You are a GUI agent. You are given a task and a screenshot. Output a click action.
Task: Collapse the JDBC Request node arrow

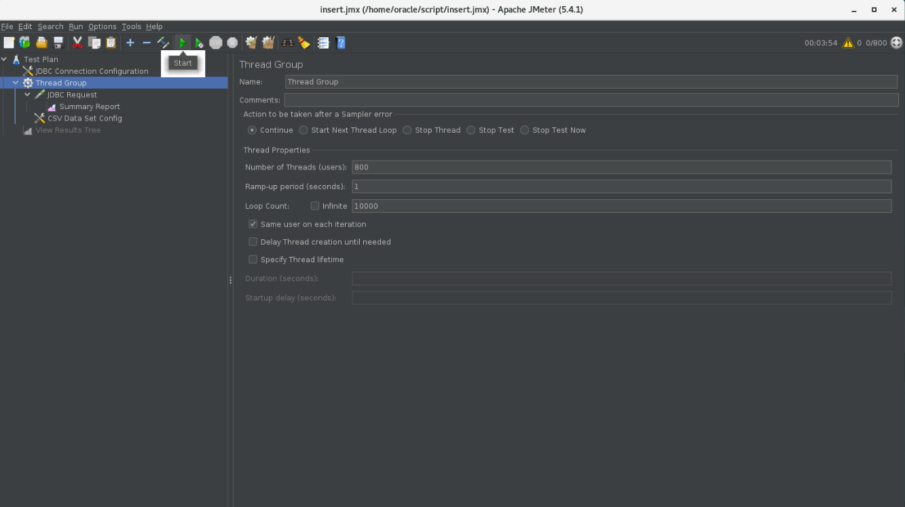(28, 94)
